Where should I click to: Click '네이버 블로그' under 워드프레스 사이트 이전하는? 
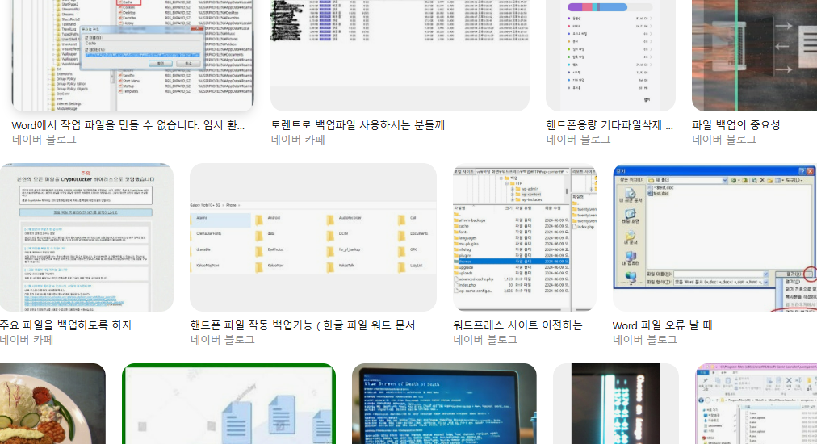coord(486,340)
